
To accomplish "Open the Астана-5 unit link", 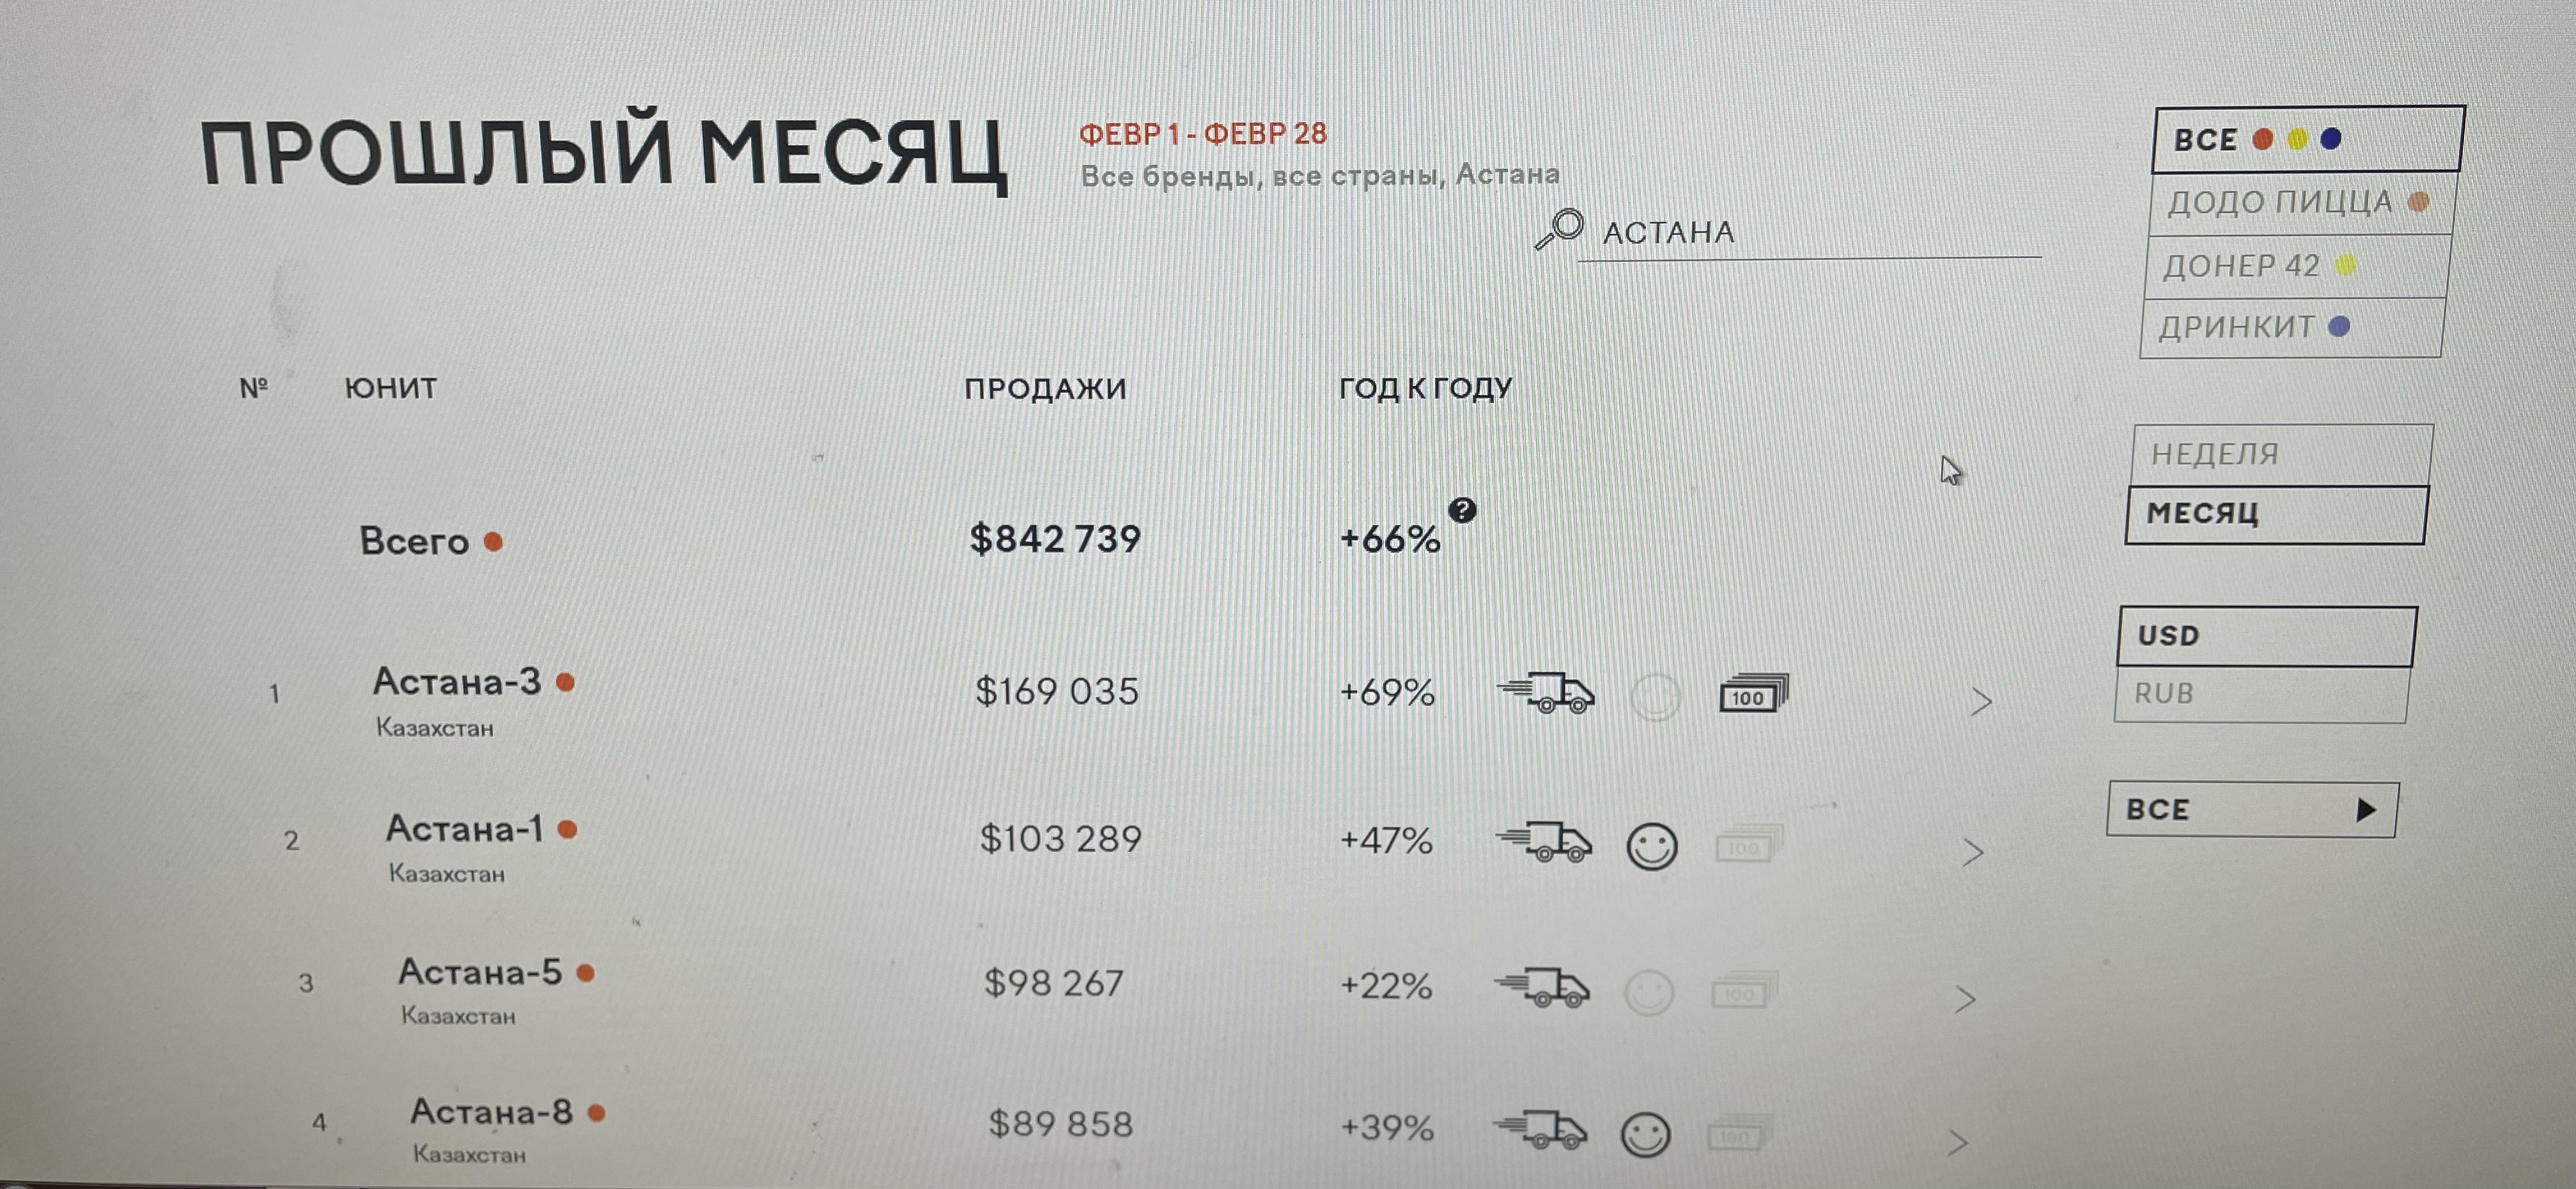I will (x=480, y=972).
